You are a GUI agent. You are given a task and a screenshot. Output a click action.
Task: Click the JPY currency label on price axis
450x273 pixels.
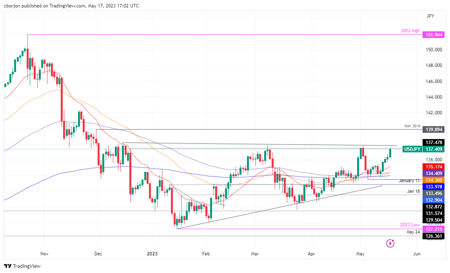430,16
